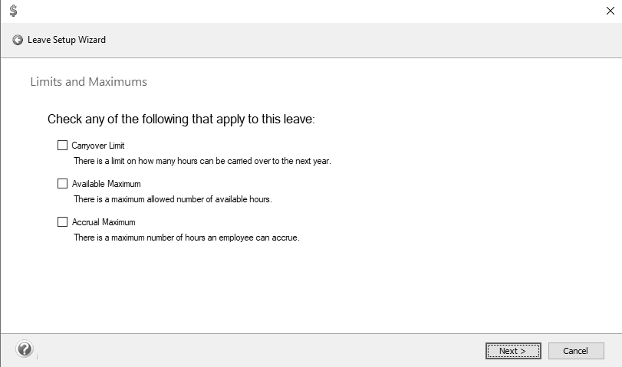Cancel the wizard with the Cancel button
This screenshot has height=367, width=622.
pos(576,351)
